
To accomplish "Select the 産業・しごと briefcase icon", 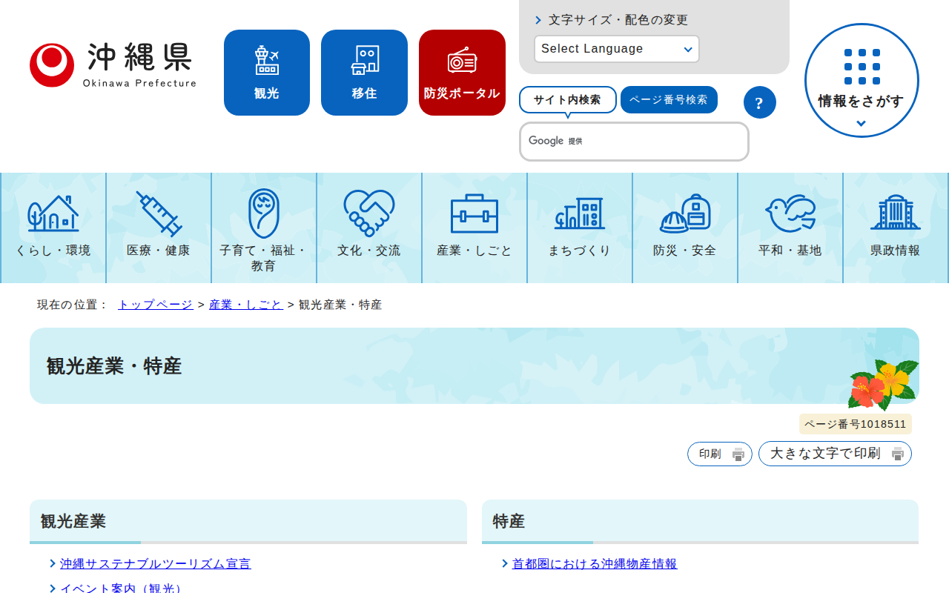I will click(x=474, y=213).
